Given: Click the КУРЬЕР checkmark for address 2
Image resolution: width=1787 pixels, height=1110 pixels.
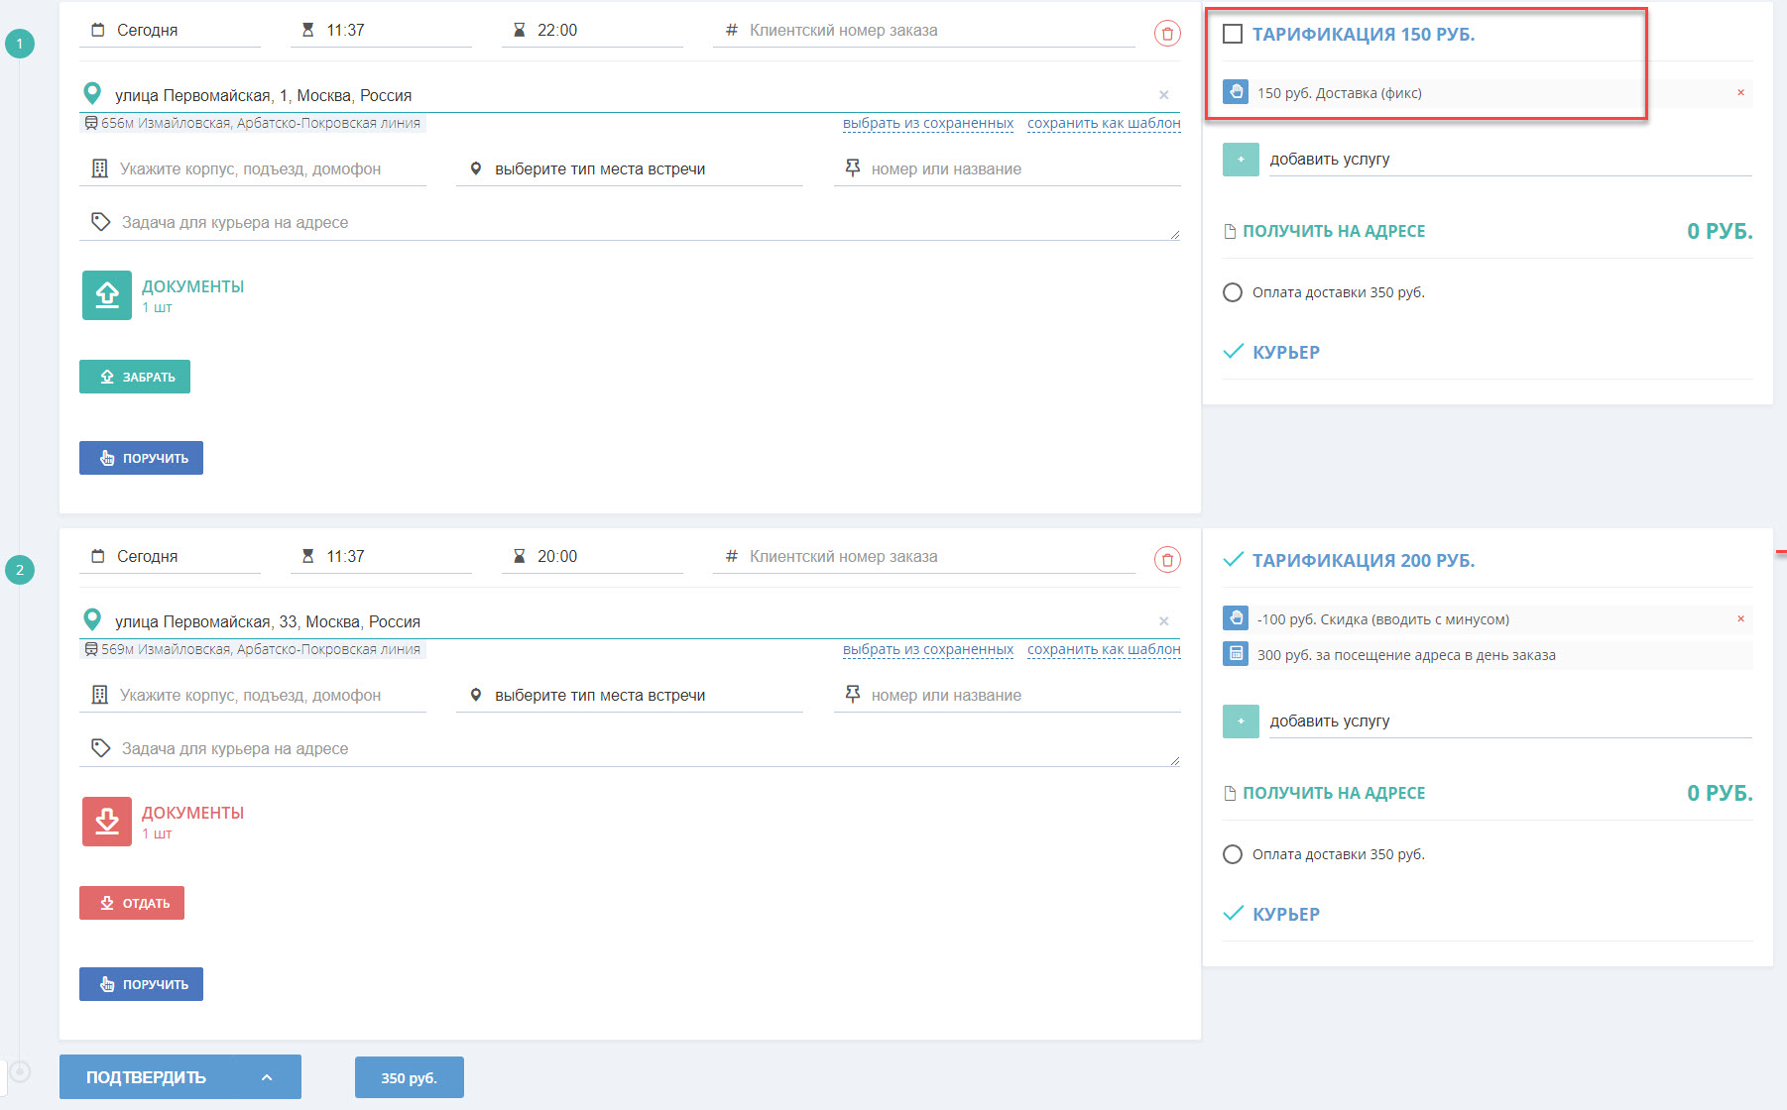Looking at the screenshot, I should pyautogui.click(x=1233, y=914).
